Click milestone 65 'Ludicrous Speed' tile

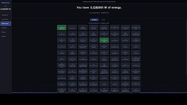(62, 78)
